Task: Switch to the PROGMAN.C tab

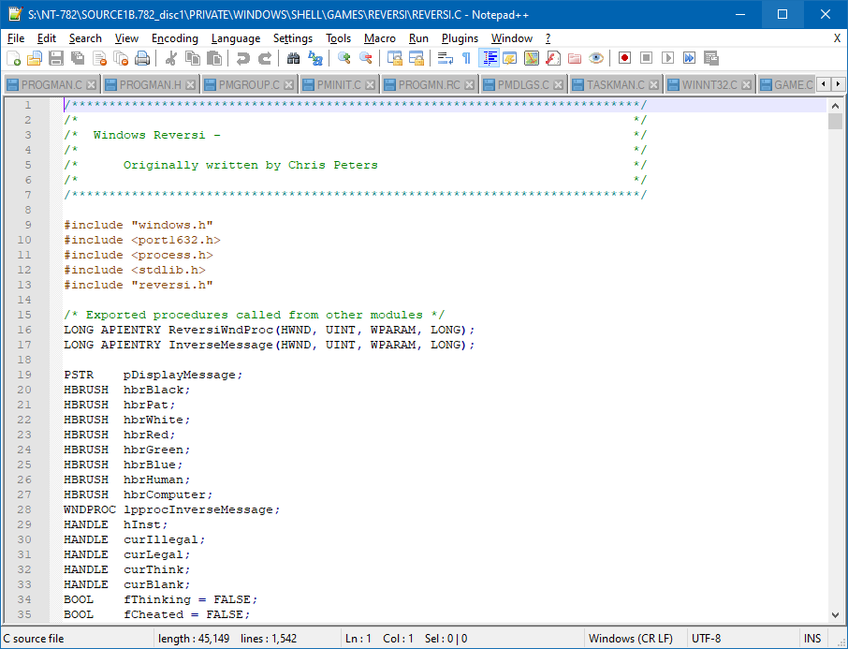Action: coord(51,85)
